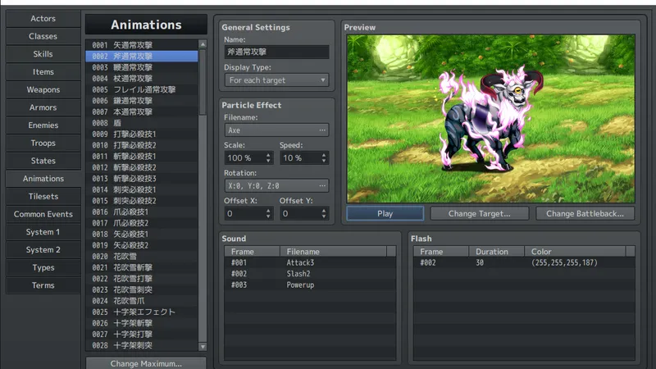The width and height of the screenshot is (656, 369).
Task: Click the animation Name input field
Action: (276, 52)
